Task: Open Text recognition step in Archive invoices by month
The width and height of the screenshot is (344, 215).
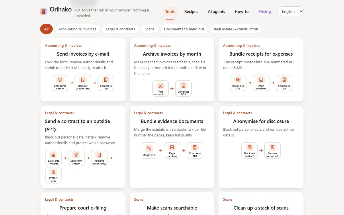Action: tap(161, 89)
